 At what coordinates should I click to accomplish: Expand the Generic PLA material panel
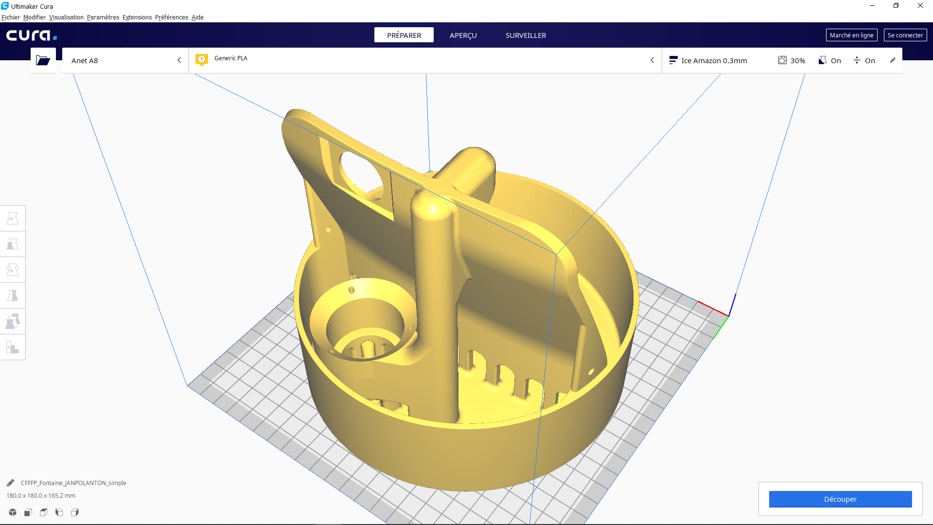[425, 60]
